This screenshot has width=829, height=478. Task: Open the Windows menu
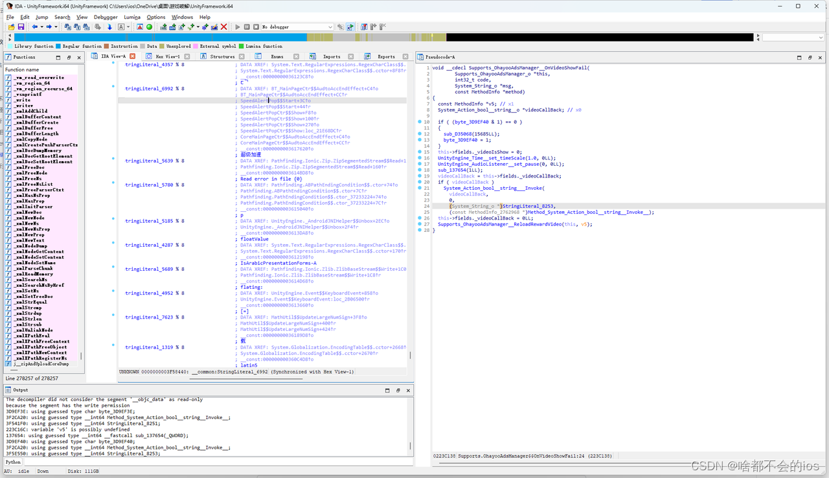click(183, 17)
